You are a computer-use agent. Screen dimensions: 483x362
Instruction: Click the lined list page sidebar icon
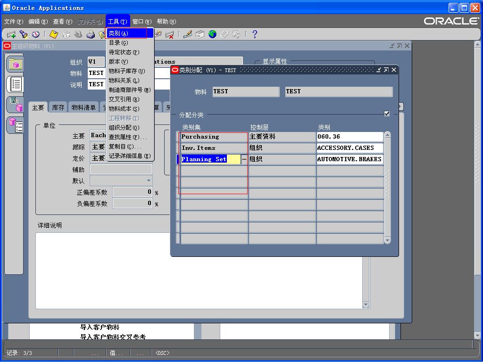15,84
